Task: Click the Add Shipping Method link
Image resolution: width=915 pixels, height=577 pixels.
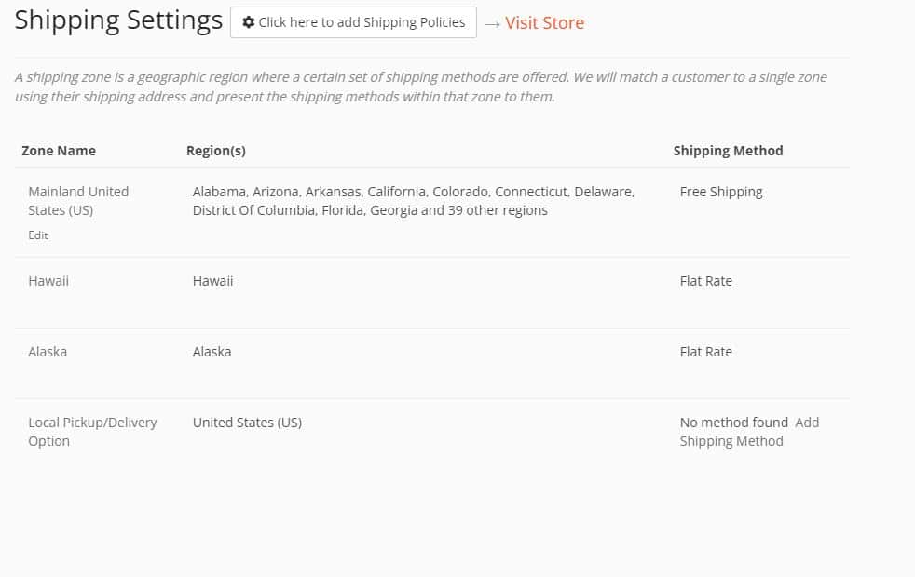Action: [749, 432]
